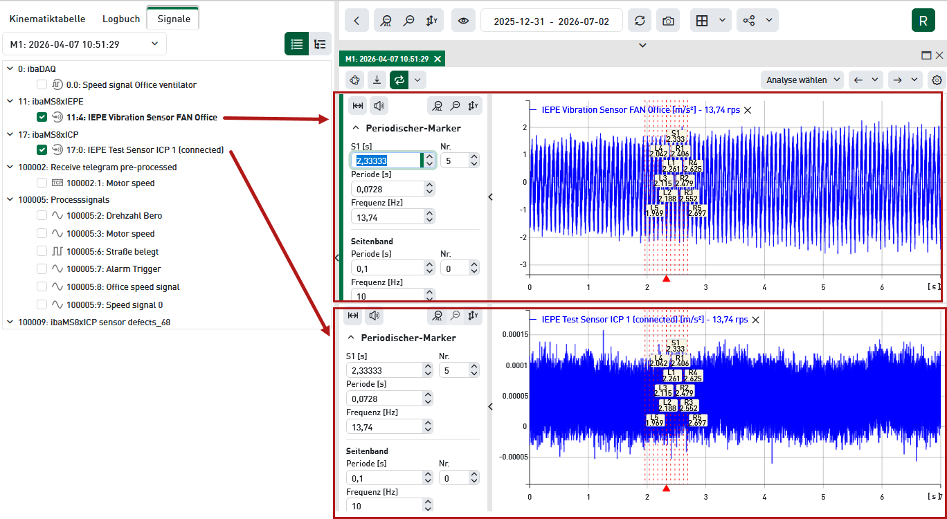947x519 pixels.
Task: Toggle the green sync loop button
Action: coord(399,80)
